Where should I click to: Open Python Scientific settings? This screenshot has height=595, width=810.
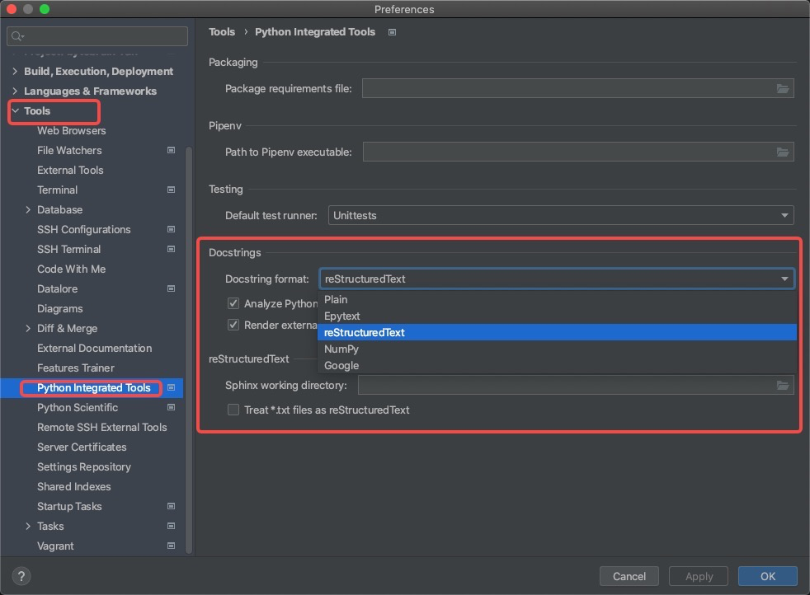pyautogui.click(x=78, y=407)
